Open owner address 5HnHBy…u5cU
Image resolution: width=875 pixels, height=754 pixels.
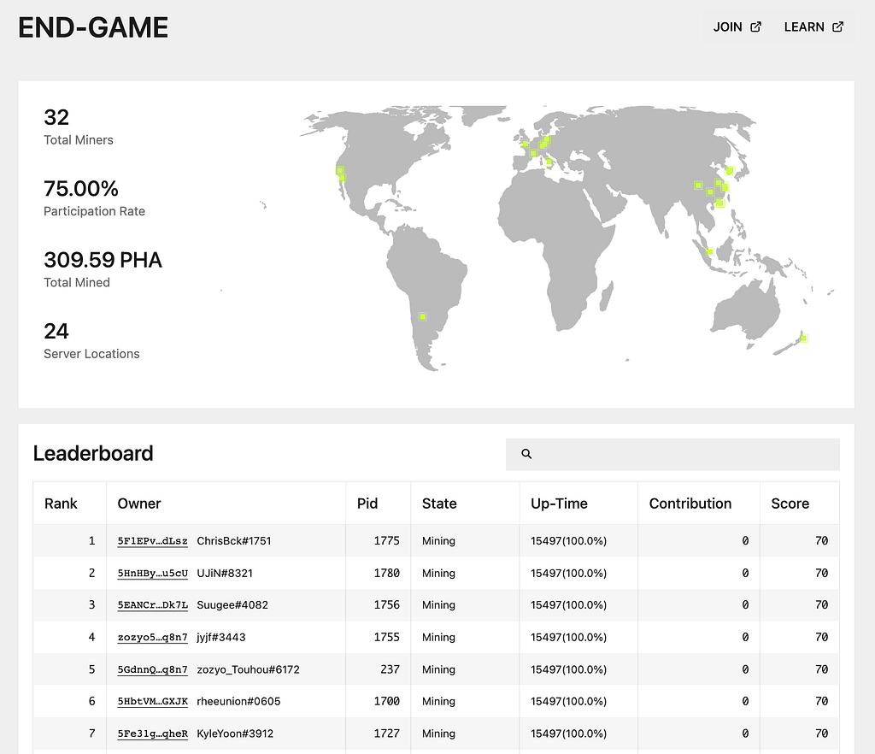[152, 573]
